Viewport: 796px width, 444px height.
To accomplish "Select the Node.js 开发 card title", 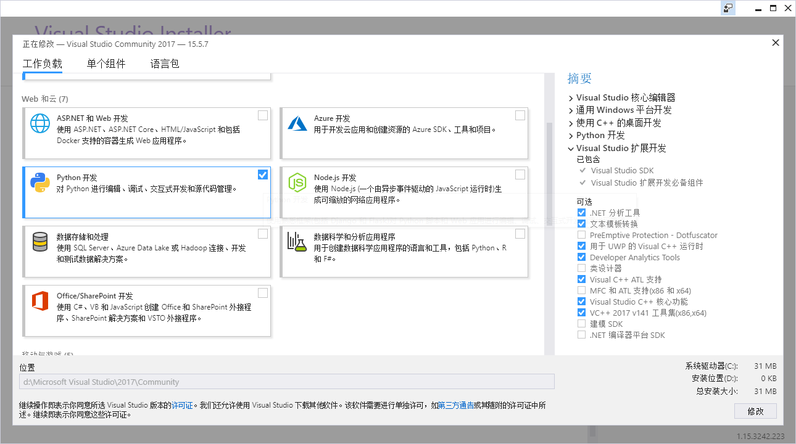I will point(335,178).
